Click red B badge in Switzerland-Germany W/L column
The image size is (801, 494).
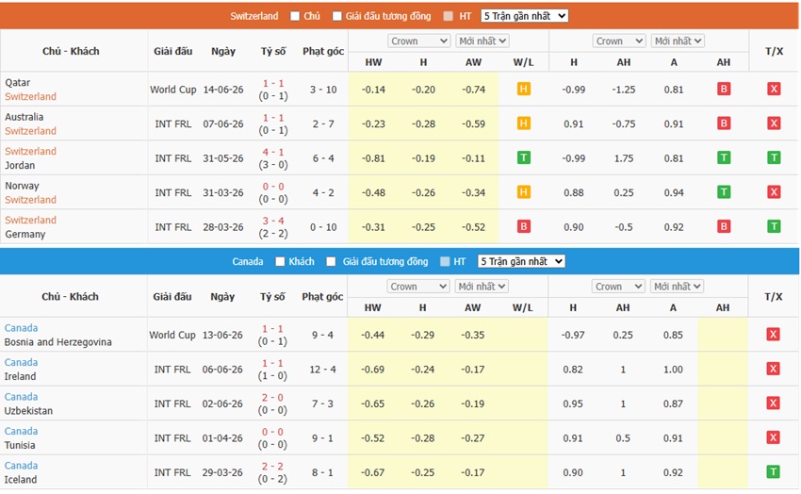tap(523, 226)
